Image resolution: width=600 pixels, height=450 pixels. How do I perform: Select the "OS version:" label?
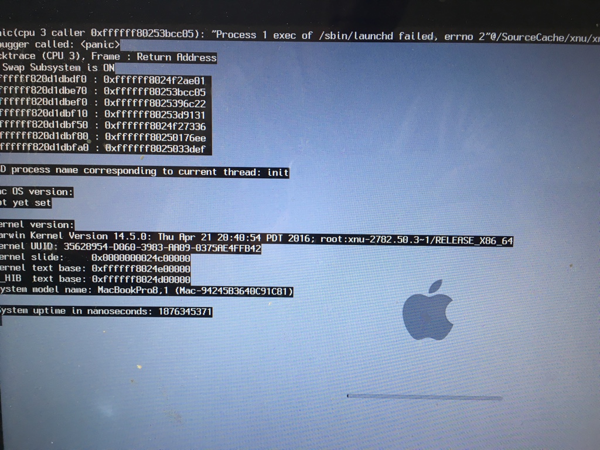click(37, 192)
